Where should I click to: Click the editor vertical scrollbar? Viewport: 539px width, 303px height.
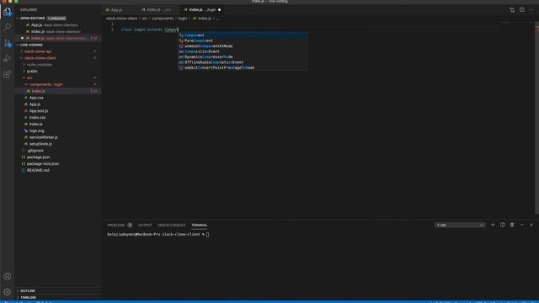click(x=536, y=117)
